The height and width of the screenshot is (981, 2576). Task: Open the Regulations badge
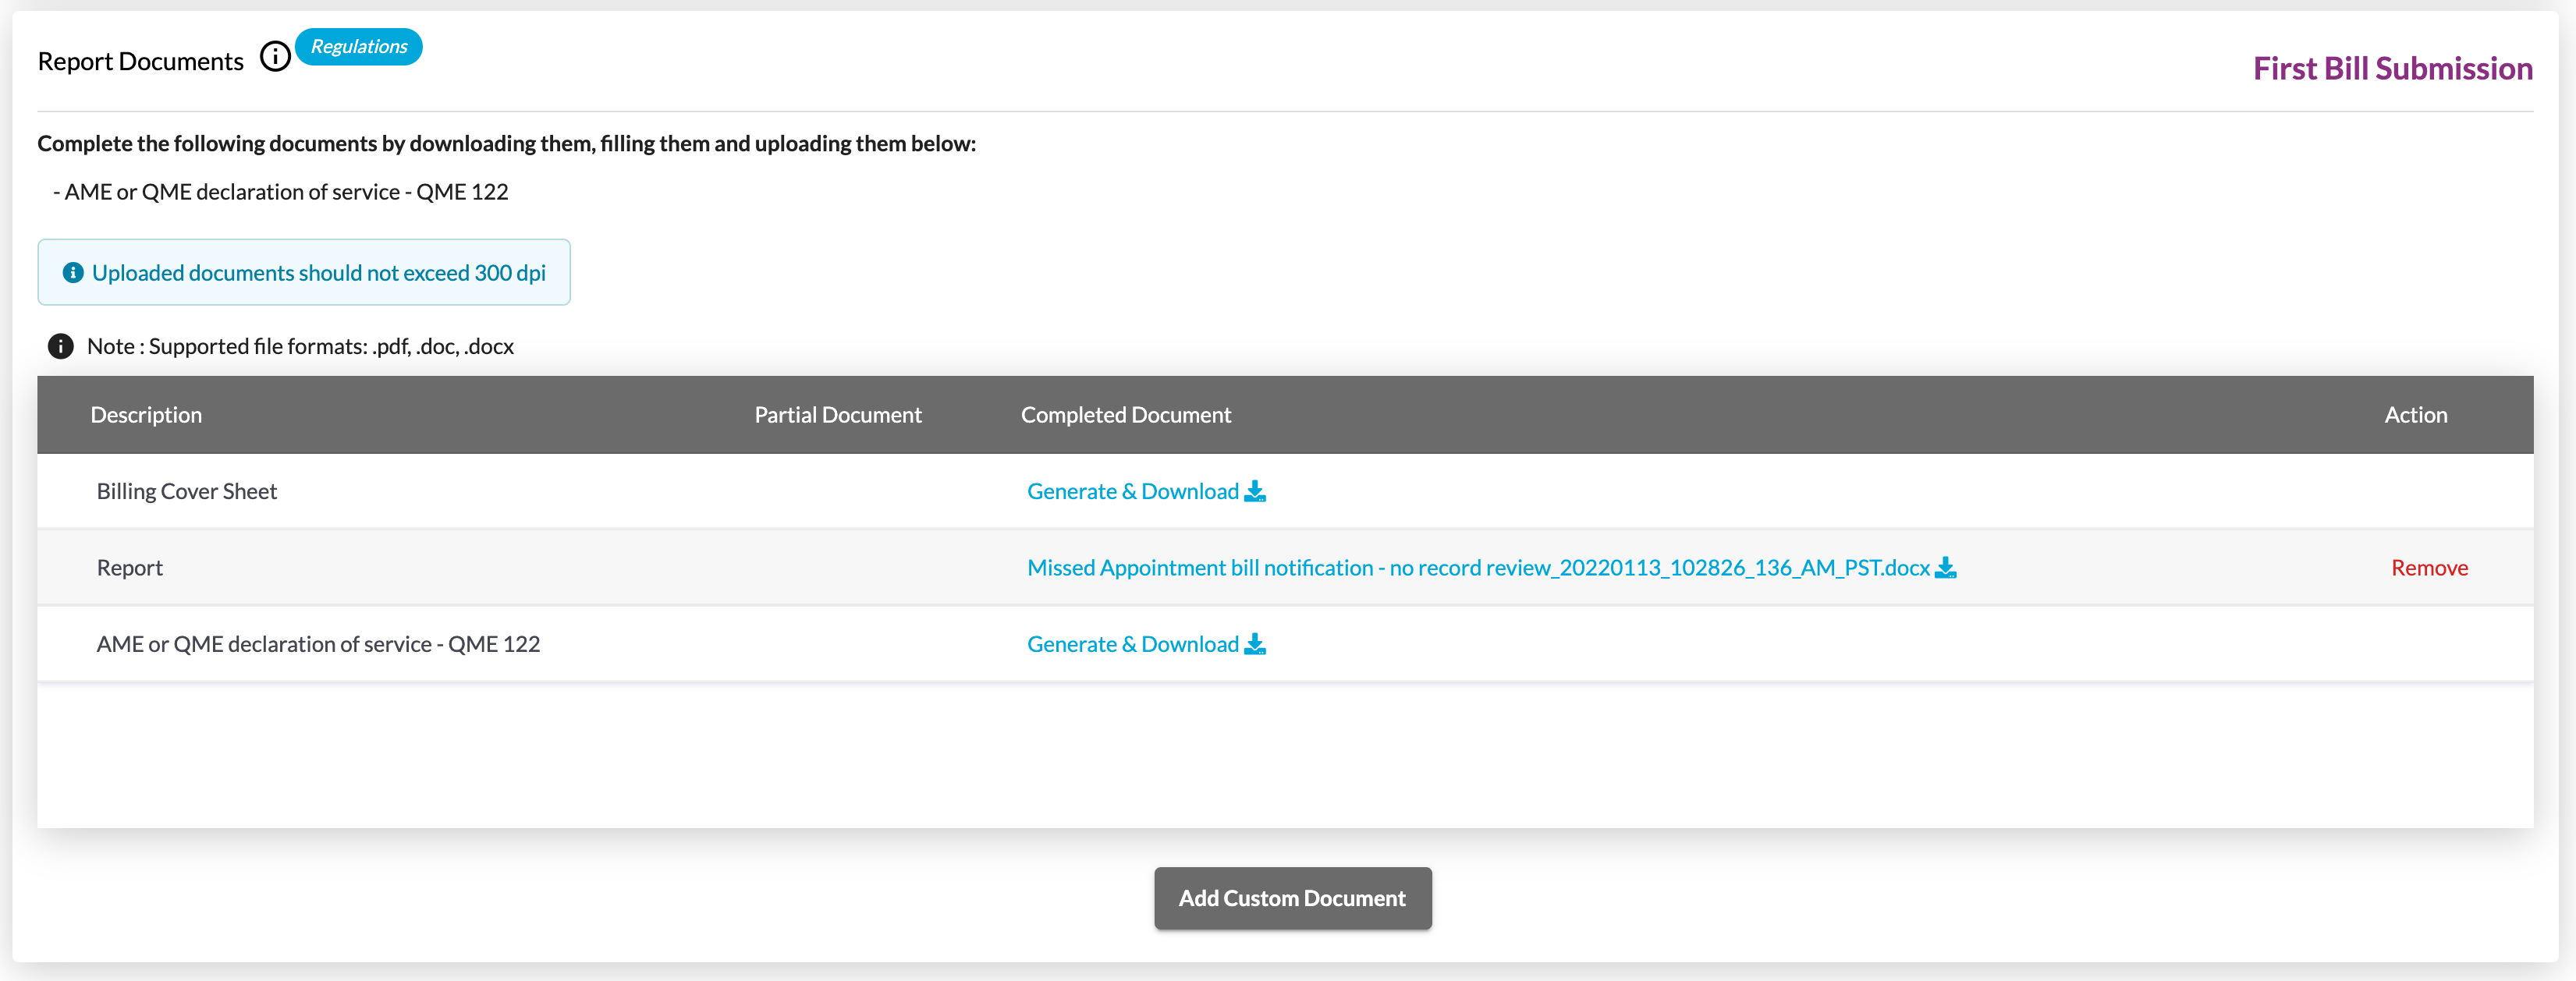[x=358, y=47]
